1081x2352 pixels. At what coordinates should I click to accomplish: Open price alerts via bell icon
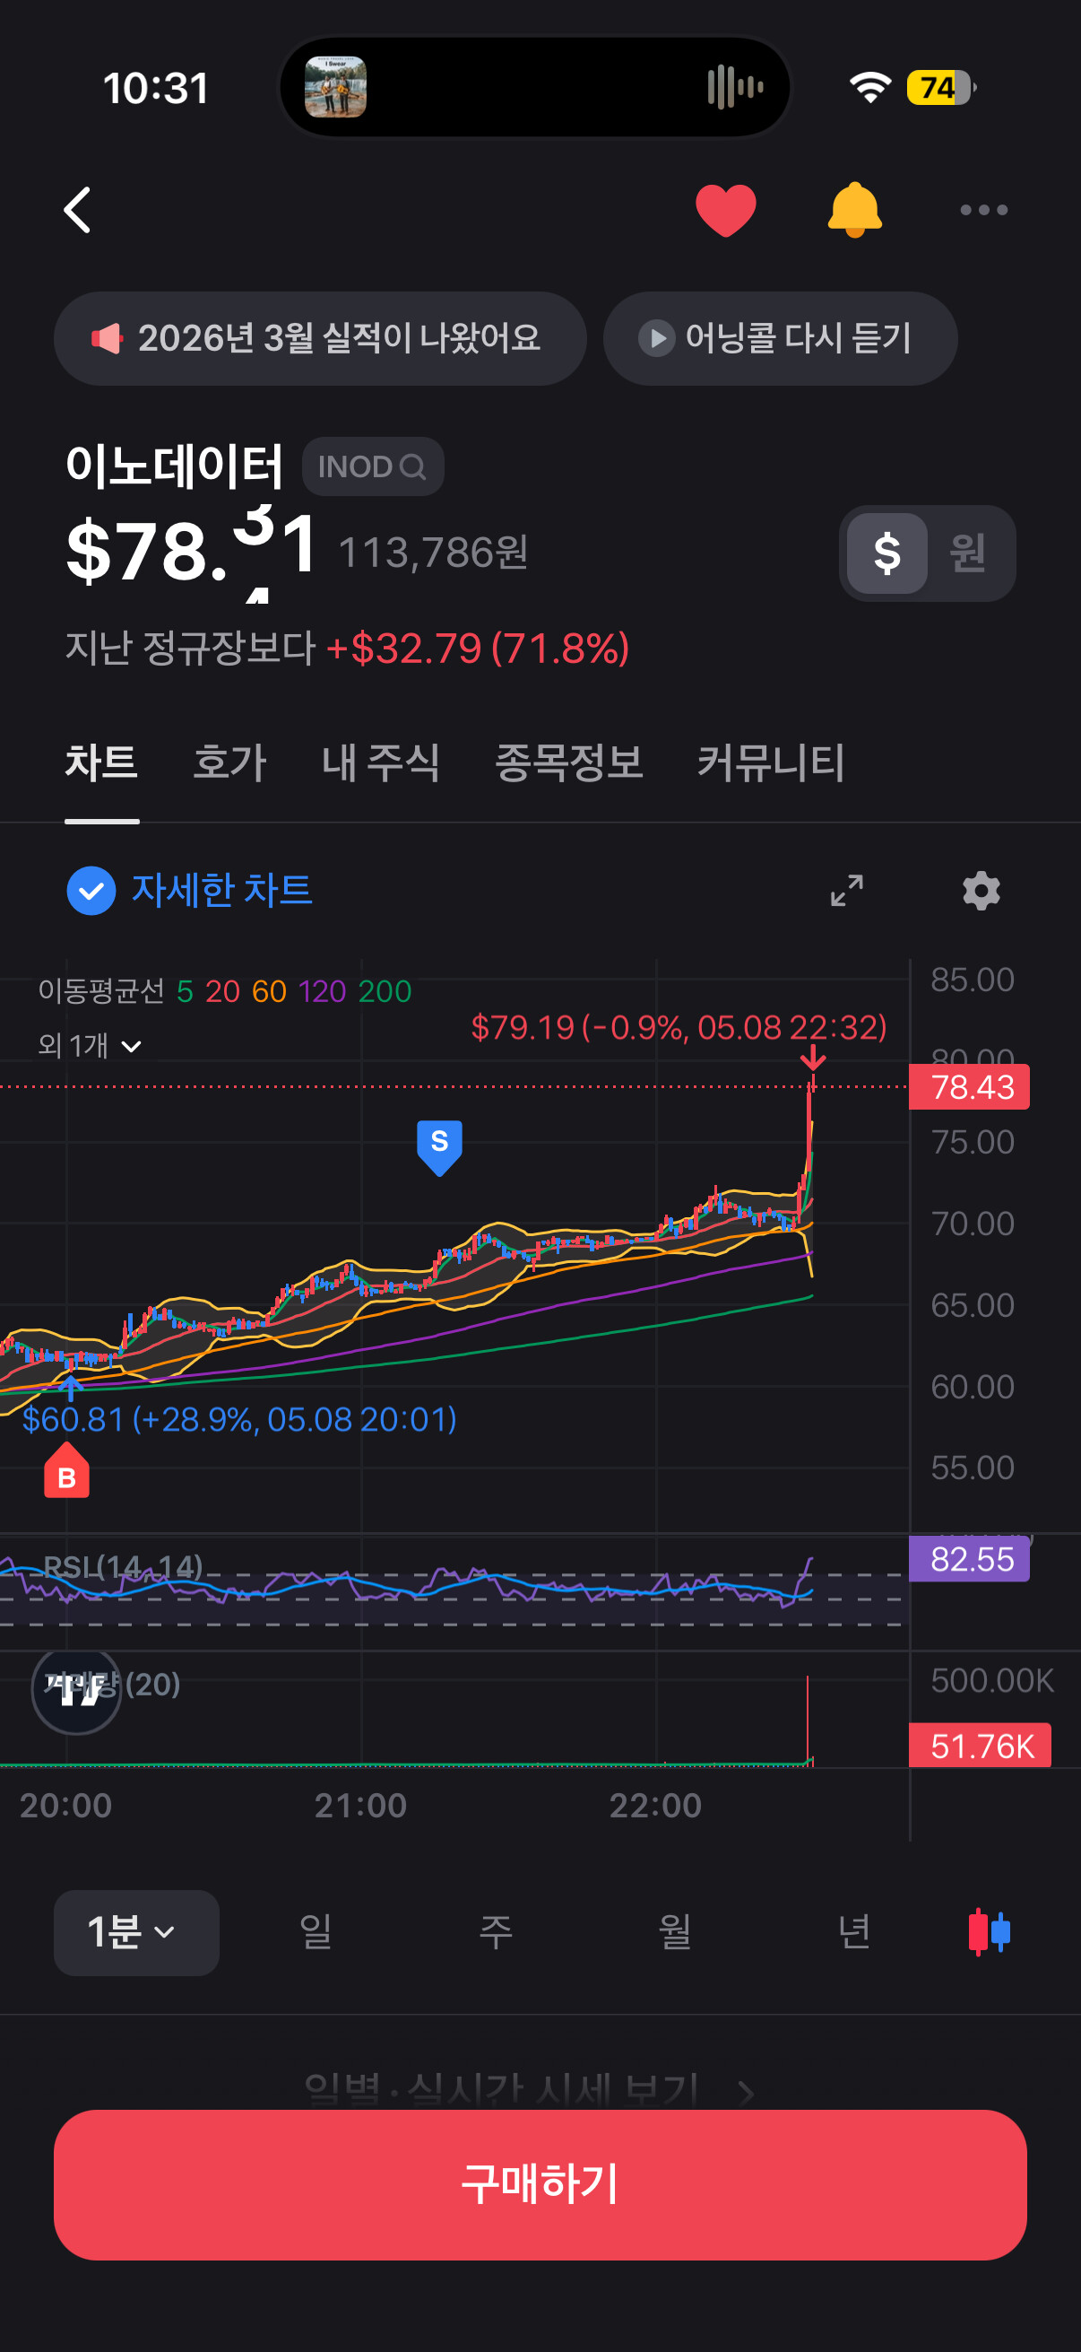click(854, 210)
